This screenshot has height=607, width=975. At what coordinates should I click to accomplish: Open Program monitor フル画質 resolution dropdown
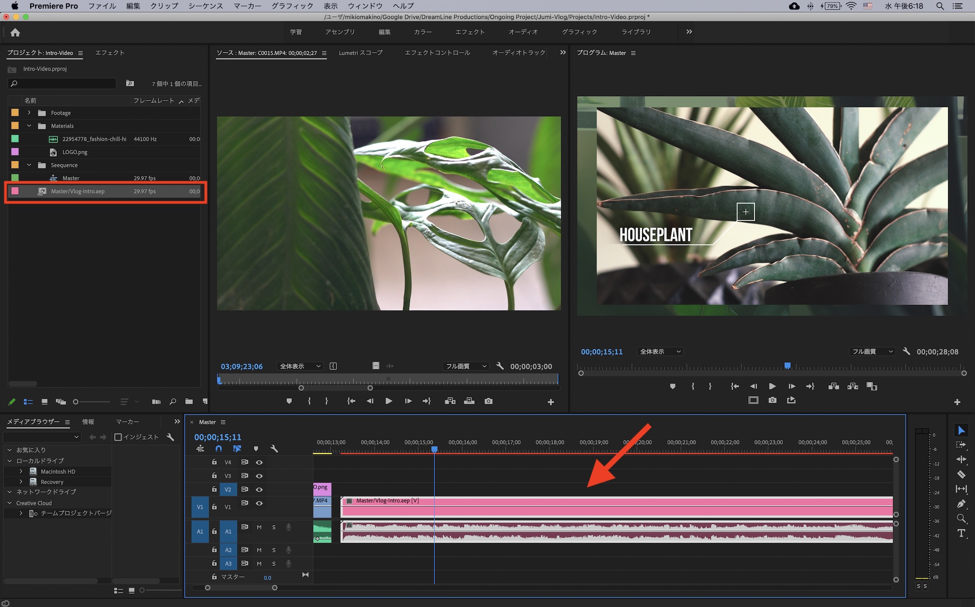[x=872, y=351]
